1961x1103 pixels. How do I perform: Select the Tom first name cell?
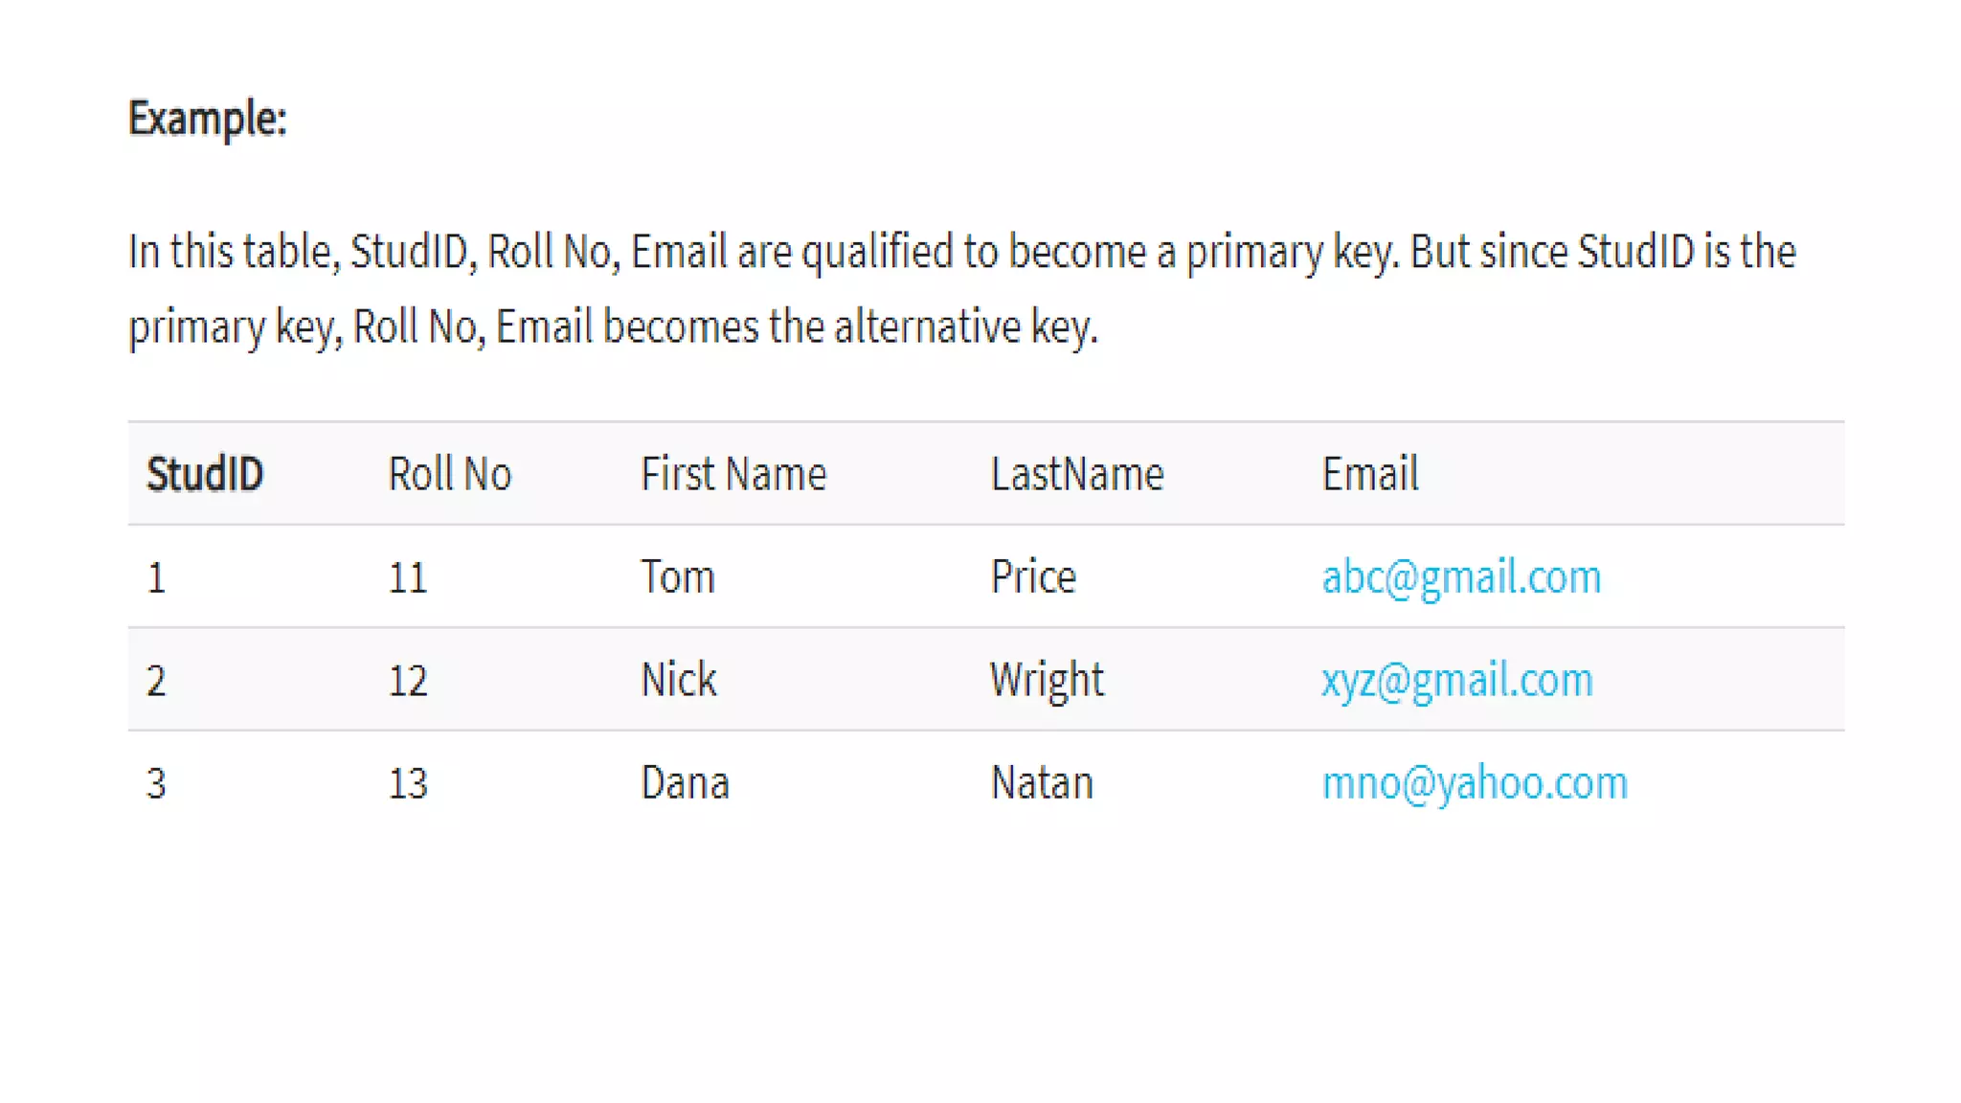[678, 577]
